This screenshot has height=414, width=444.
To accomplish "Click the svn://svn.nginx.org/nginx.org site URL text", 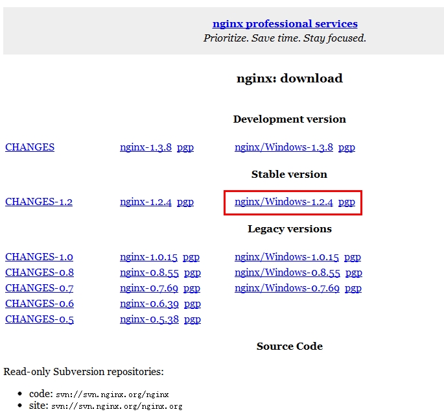I will point(117,406).
